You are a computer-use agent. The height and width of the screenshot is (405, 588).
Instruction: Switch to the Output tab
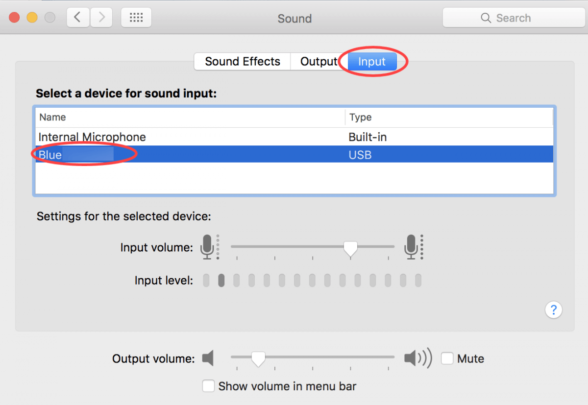tap(318, 62)
